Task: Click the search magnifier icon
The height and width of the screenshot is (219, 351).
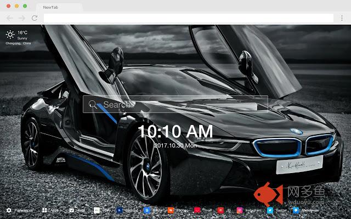Action: 93,105
